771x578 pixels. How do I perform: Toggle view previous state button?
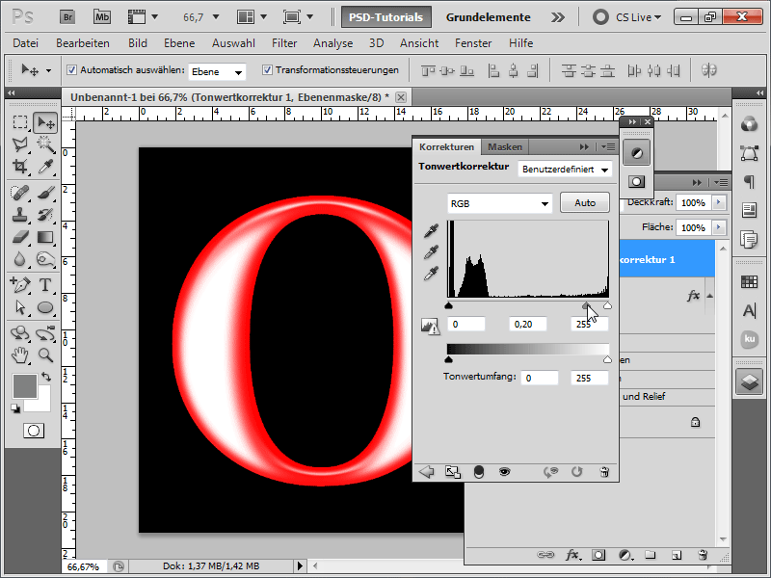click(550, 472)
